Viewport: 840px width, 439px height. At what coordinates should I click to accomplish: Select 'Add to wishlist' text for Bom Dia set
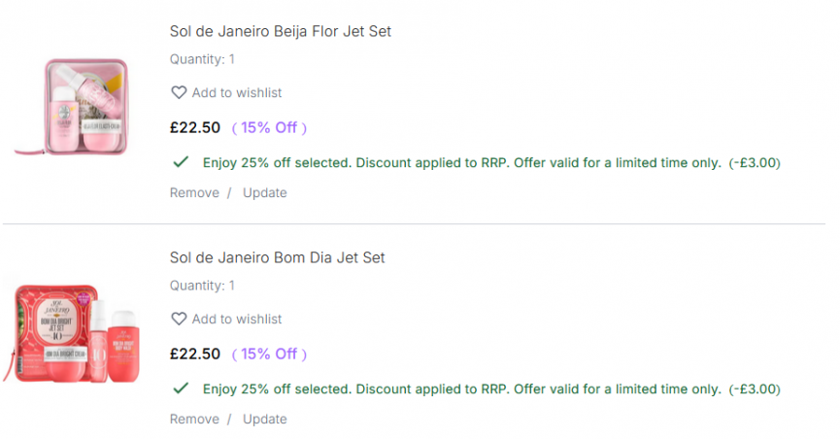click(x=237, y=319)
